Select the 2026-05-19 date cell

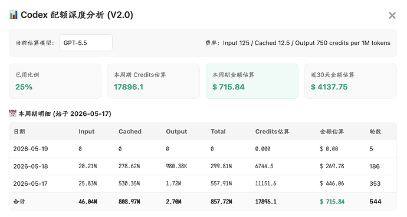click(31, 149)
